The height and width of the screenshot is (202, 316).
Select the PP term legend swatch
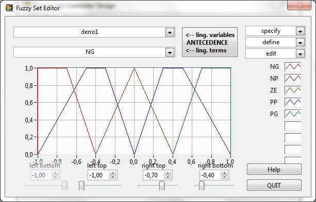point(293,102)
